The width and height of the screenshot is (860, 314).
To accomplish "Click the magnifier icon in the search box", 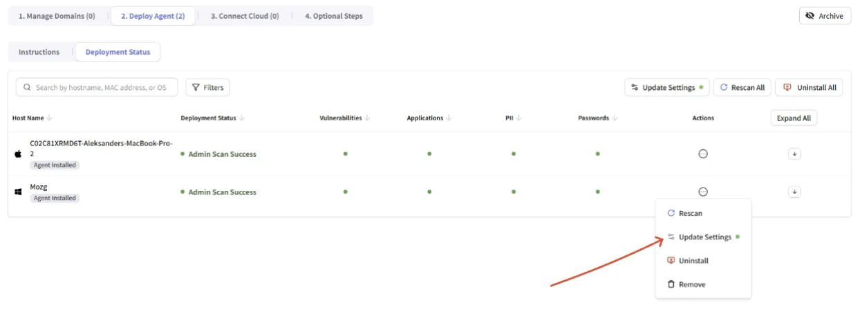I will pyautogui.click(x=28, y=88).
